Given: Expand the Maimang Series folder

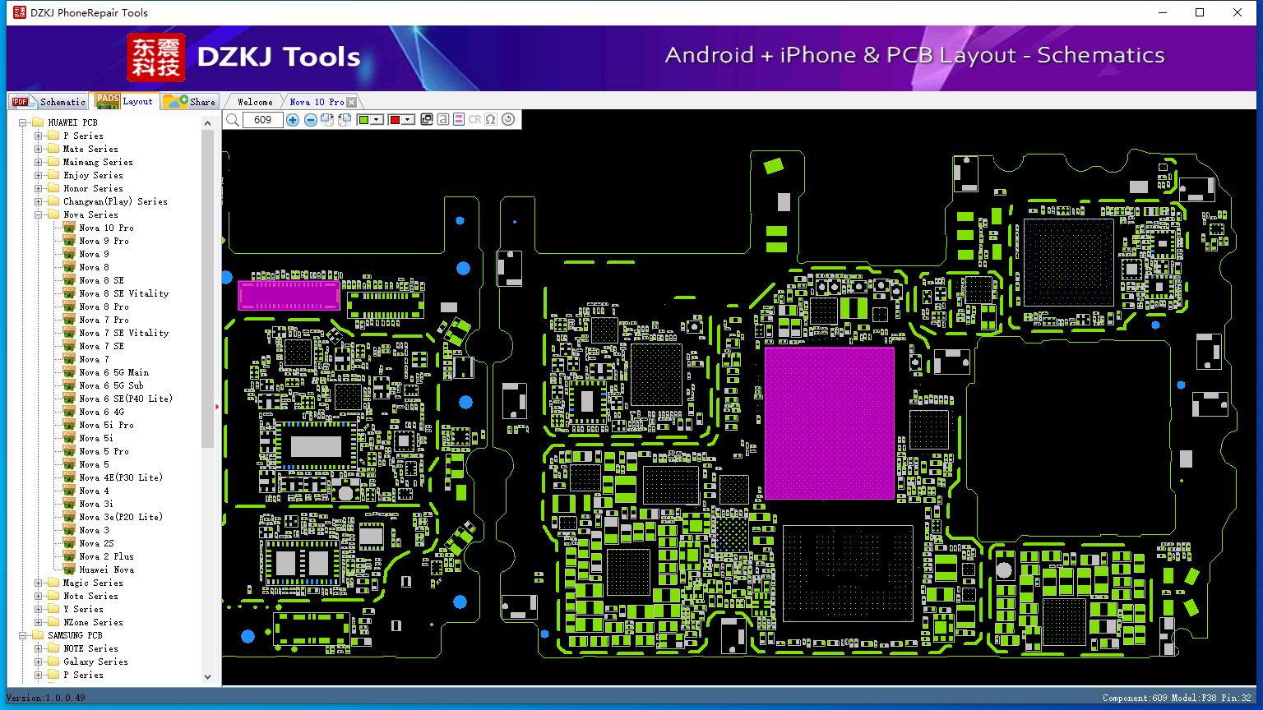Looking at the screenshot, I should coord(38,162).
